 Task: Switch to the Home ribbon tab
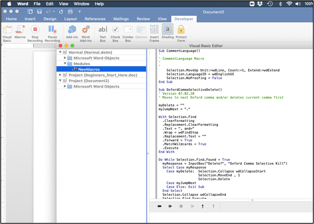[11, 19]
